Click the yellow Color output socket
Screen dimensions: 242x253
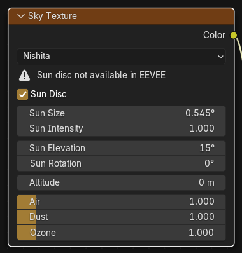234,35
